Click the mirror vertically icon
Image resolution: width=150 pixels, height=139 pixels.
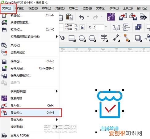tap(126, 27)
